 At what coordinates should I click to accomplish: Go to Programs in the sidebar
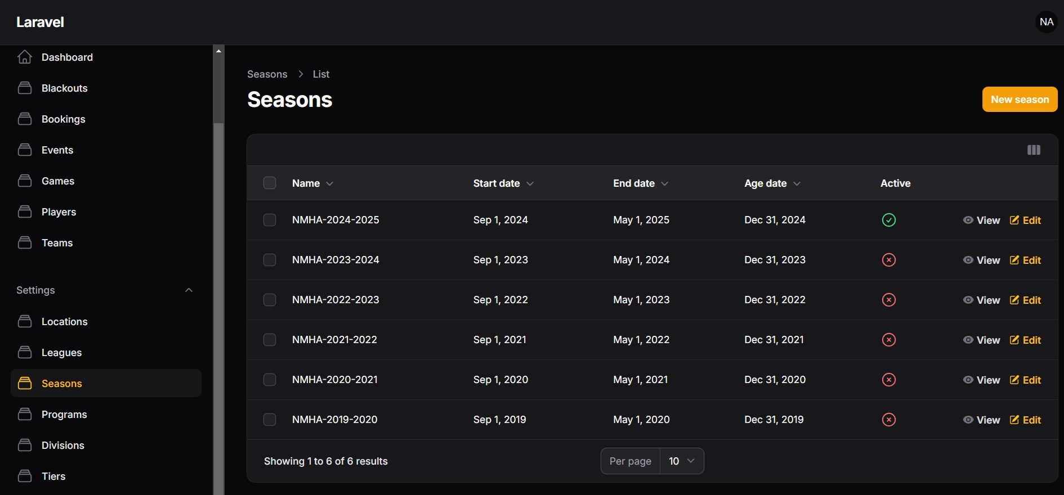coord(64,415)
